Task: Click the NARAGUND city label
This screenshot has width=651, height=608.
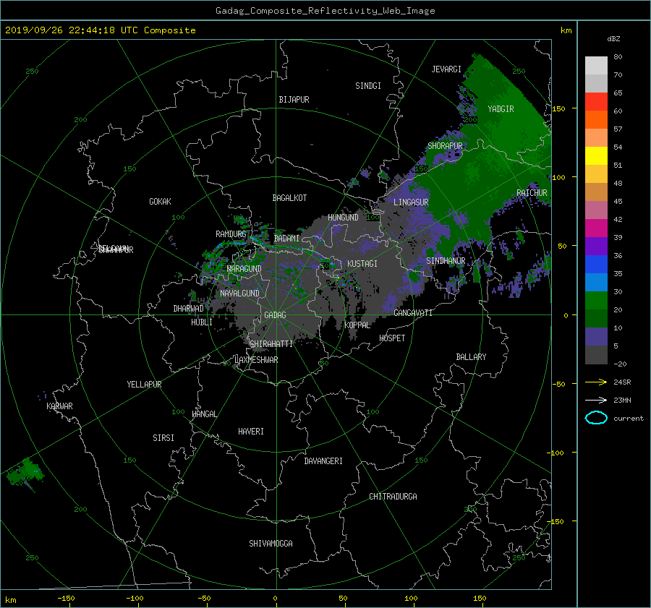Action: tap(244, 269)
